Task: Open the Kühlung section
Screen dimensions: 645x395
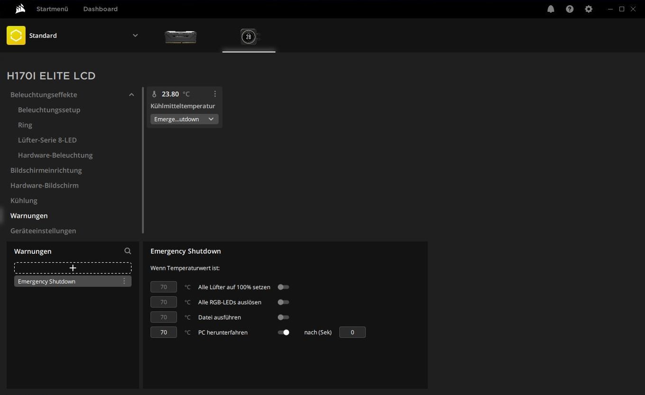Action: [24, 201]
